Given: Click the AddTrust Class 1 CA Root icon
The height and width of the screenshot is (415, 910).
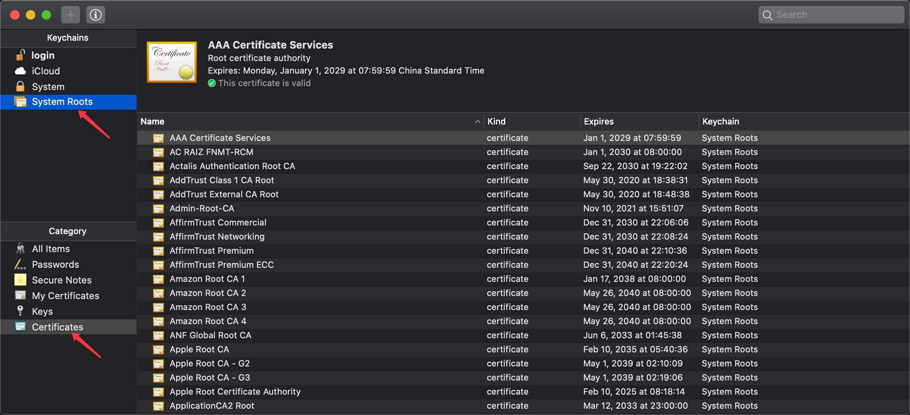Looking at the screenshot, I should tap(158, 180).
